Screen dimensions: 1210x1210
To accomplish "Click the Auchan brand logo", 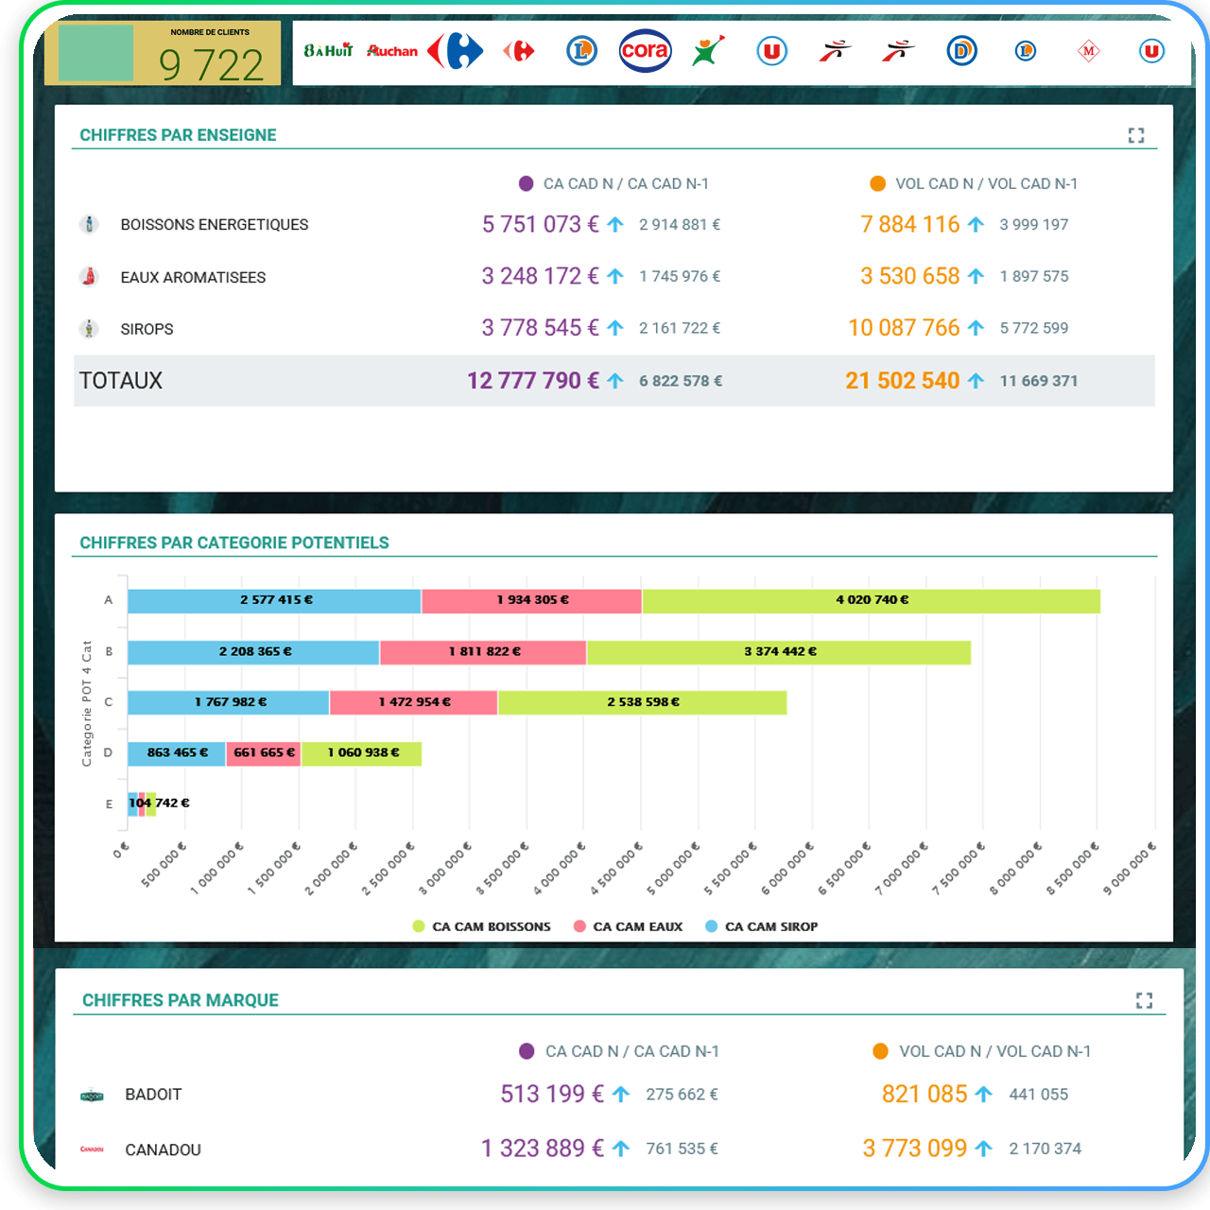I will [392, 51].
